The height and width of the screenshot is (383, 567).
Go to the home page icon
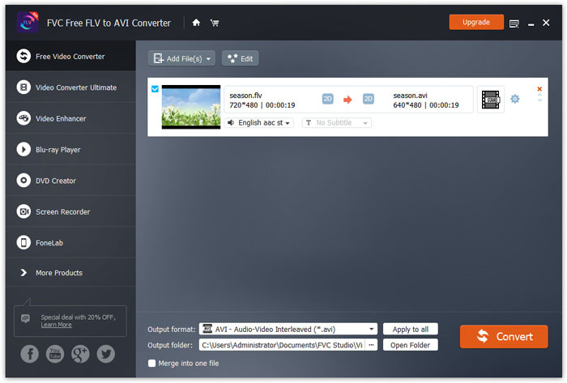point(196,23)
